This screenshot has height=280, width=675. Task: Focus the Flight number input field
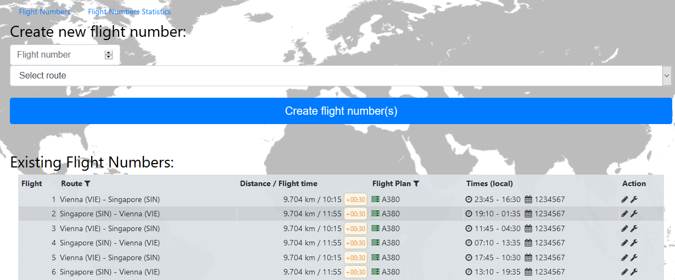click(65, 55)
